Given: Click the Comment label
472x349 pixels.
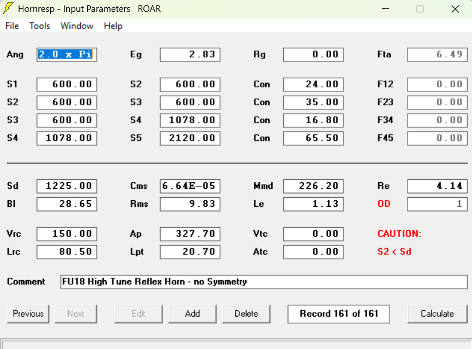Looking at the screenshot, I should coord(26,281).
